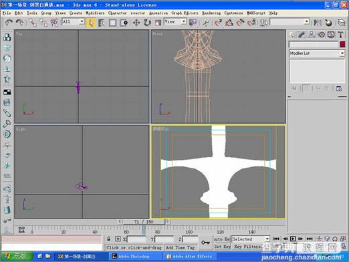Open the Animation menu

point(158,13)
